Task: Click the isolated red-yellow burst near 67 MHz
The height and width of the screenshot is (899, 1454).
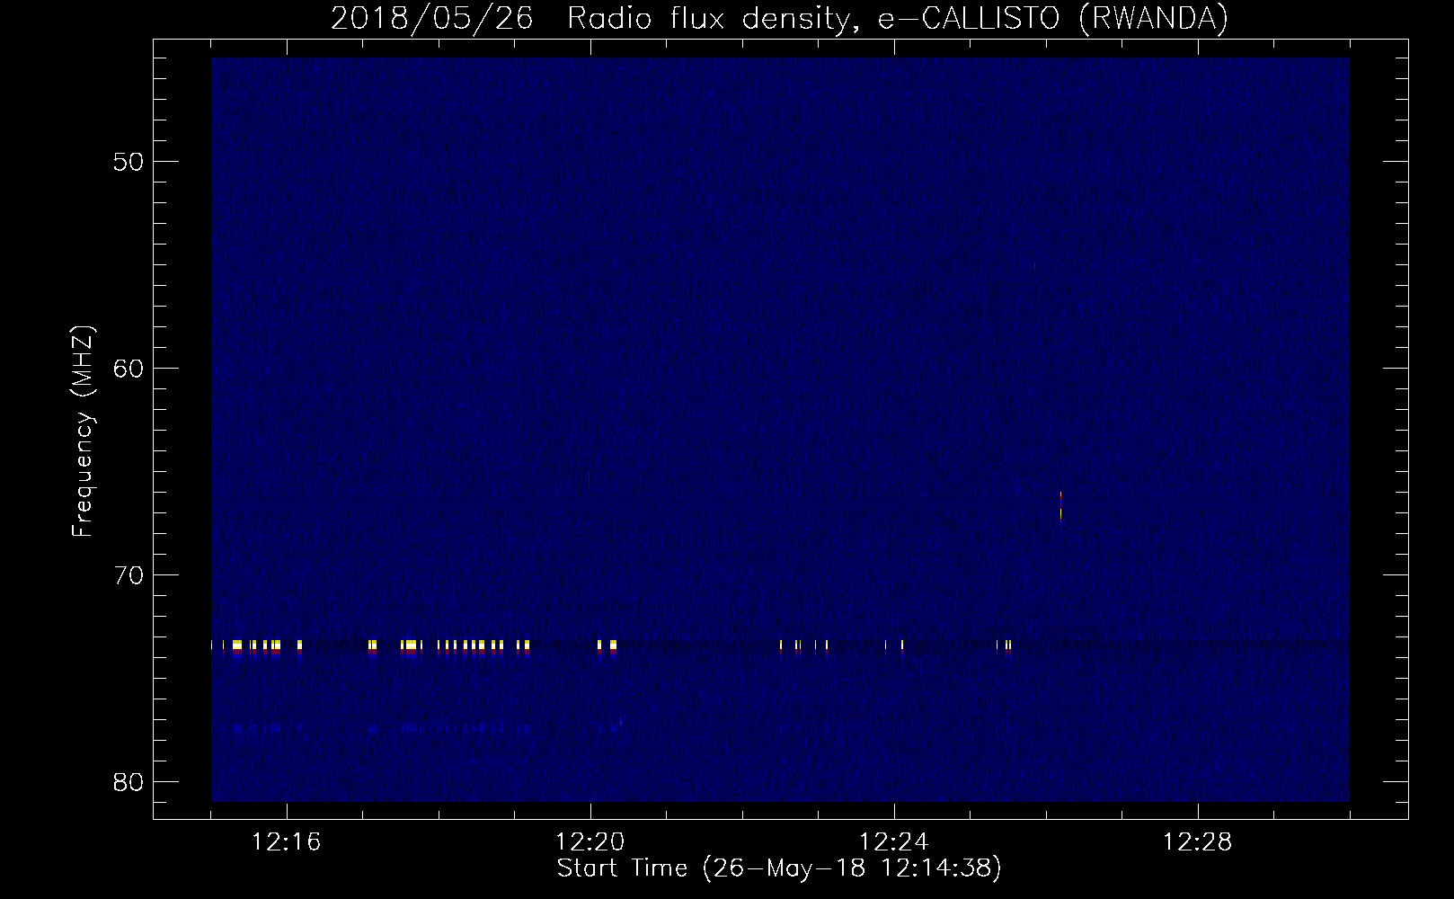Action: (x=1061, y=505)
